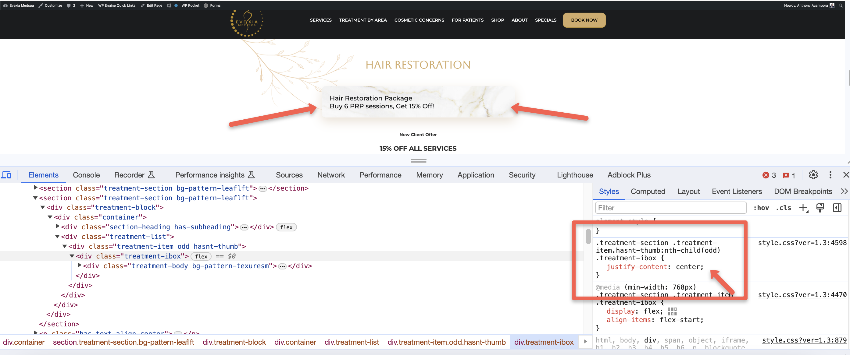Show more Styles pane tabs chevron
Screen dimensions: 850x355
click(x=844, y=192)
